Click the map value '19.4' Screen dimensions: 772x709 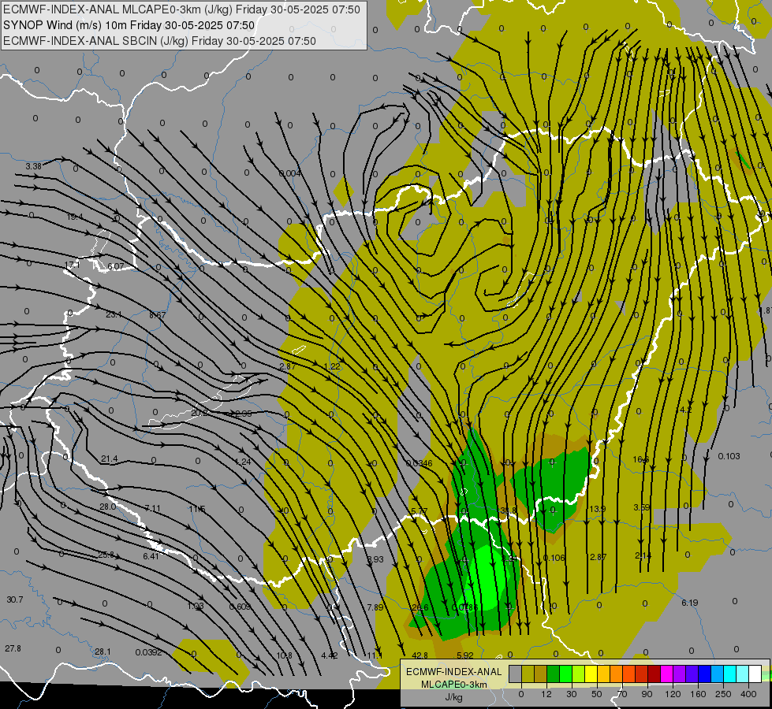[75, 217]
